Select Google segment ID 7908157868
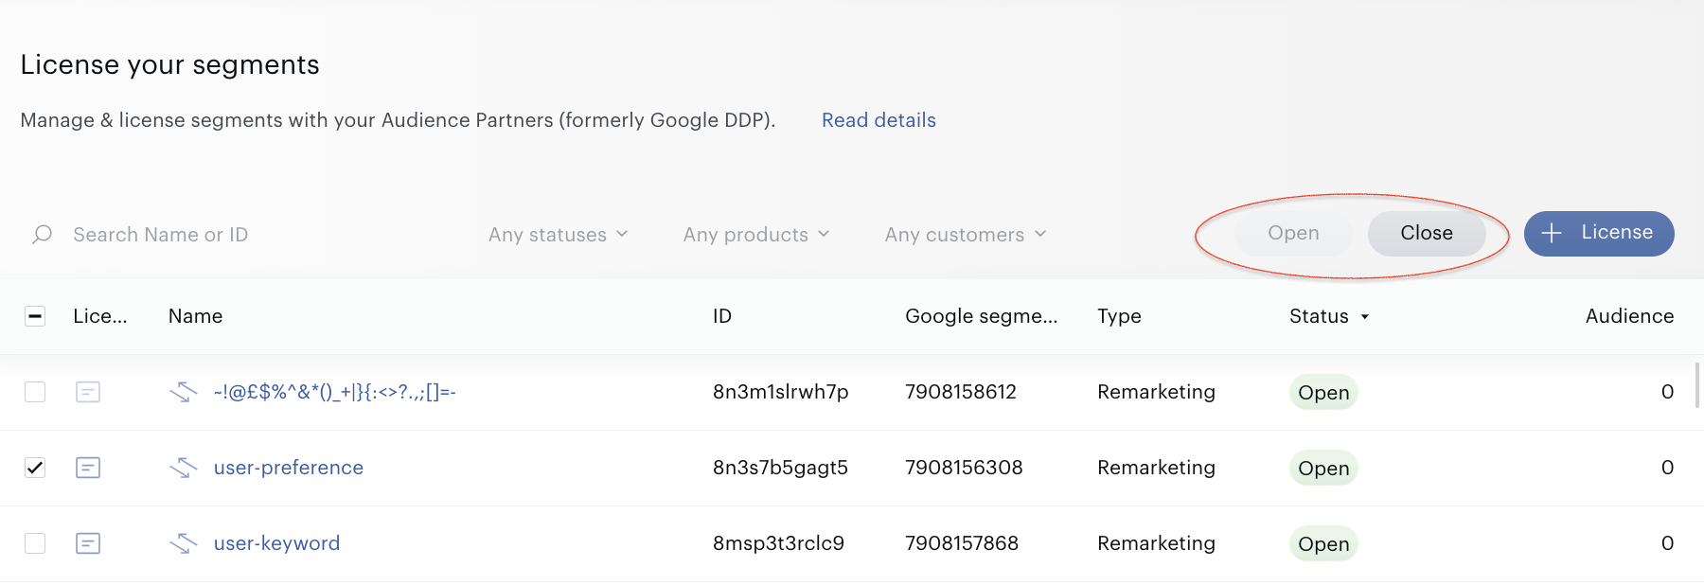This screenshot has height=585, width=1704. pos(962,543)
